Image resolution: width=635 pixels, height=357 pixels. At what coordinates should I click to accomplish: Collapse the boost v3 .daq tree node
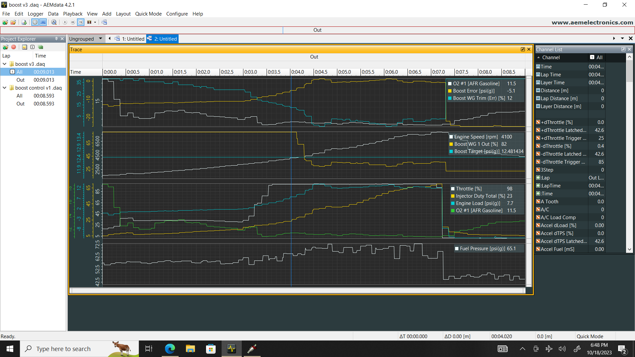coord(5,64)
